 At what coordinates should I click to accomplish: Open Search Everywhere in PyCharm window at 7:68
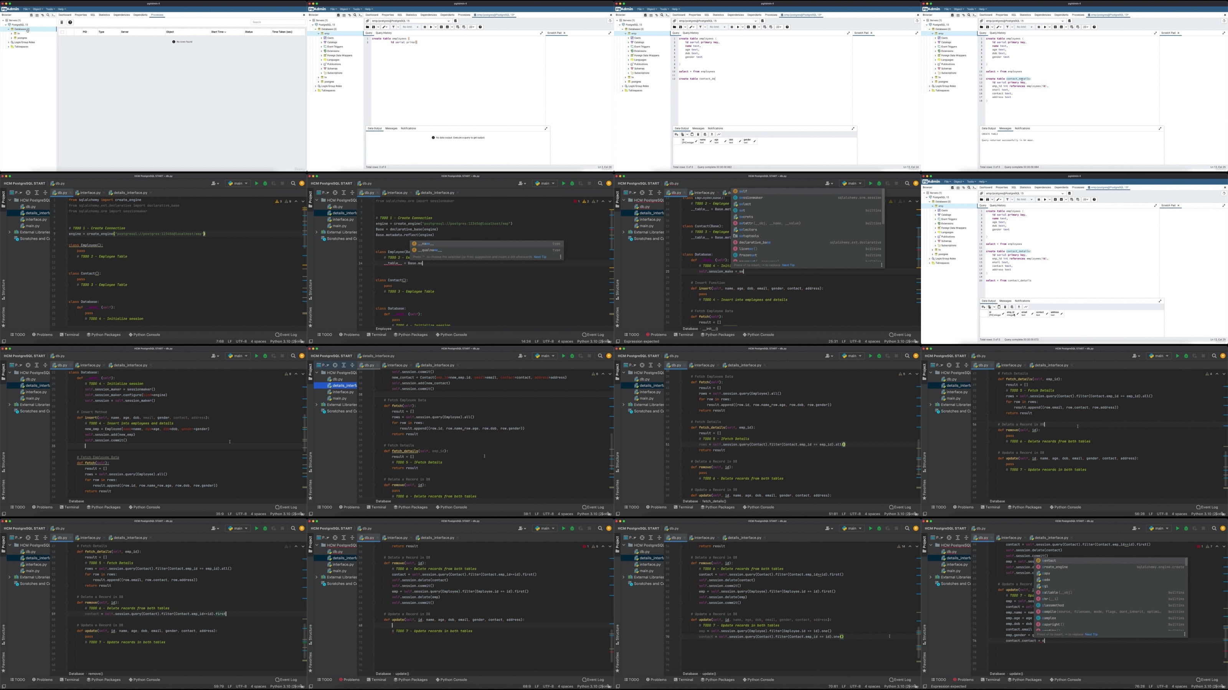pos(293,183)
